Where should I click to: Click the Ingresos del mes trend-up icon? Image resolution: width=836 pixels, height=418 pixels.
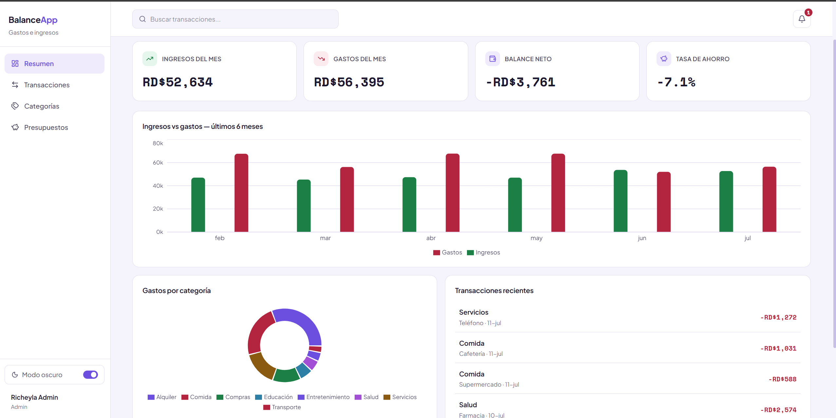click(150, 59)
